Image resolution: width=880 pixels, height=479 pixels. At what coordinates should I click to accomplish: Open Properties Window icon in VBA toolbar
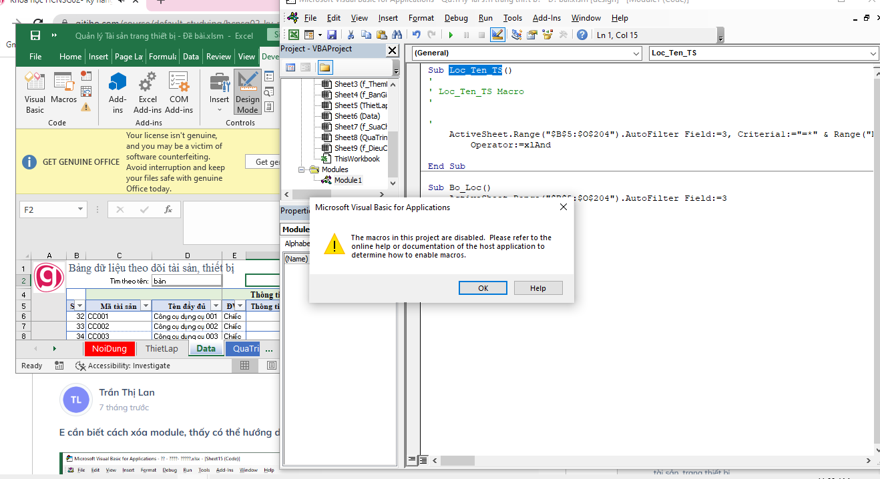532,35
